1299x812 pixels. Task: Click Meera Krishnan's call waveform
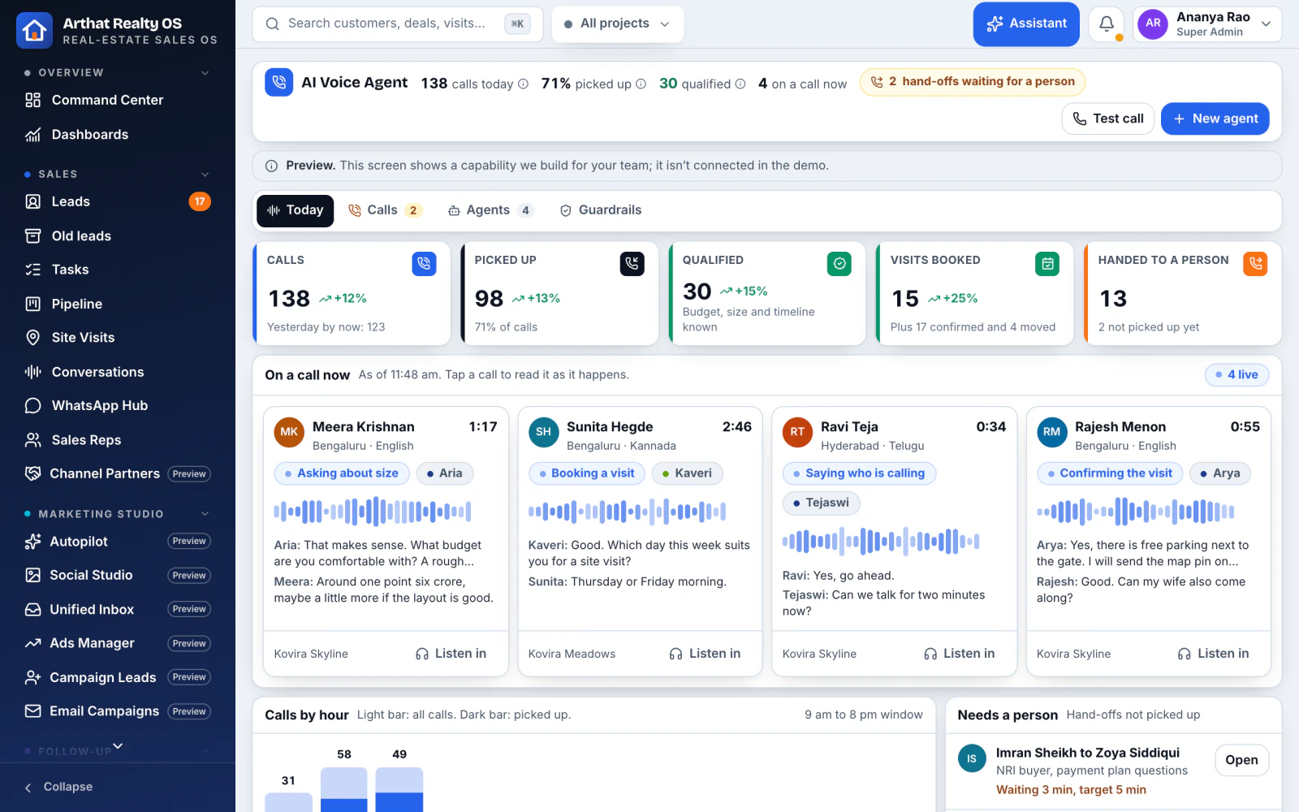coord(373,512)
